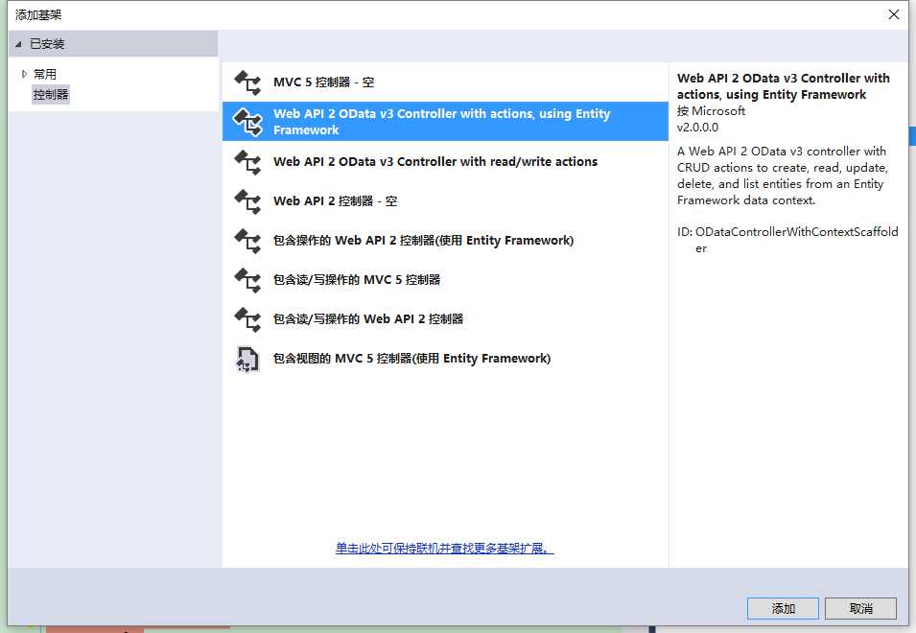Click the ID: ODataControllerWithContextScaffolder text

pos(787,240)
